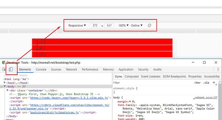The width and height of the screenshot is (222, 120).
Task: Click the '2of 3' red row
Action: tap(102, 48)
